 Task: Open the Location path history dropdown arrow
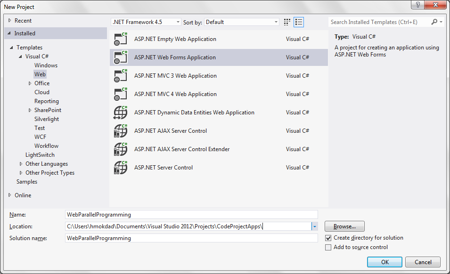[x=315, y=226]
